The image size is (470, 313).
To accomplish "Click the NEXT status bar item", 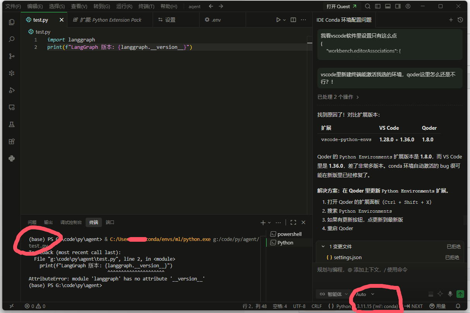I will (414, 306).
